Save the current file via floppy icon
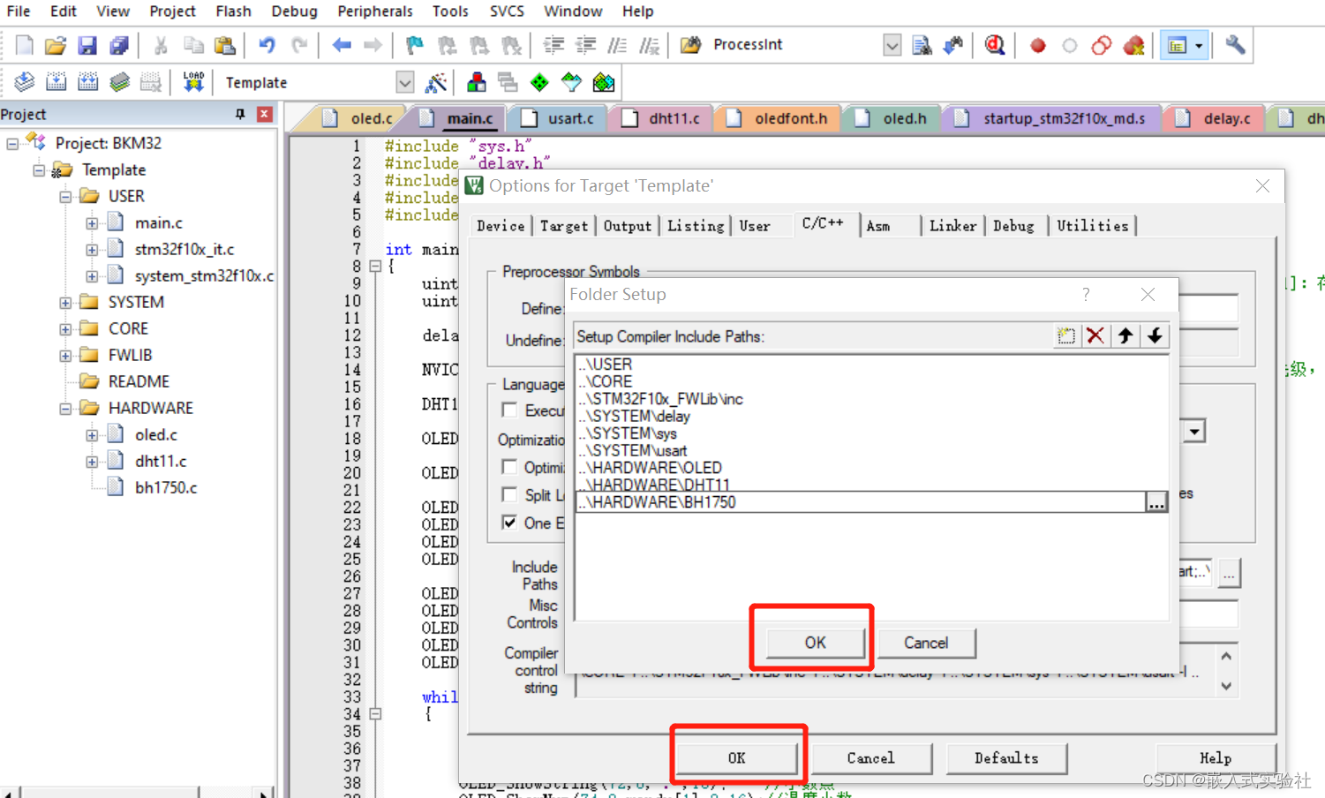Screen dimensions: 1325x798 [87, 45]
